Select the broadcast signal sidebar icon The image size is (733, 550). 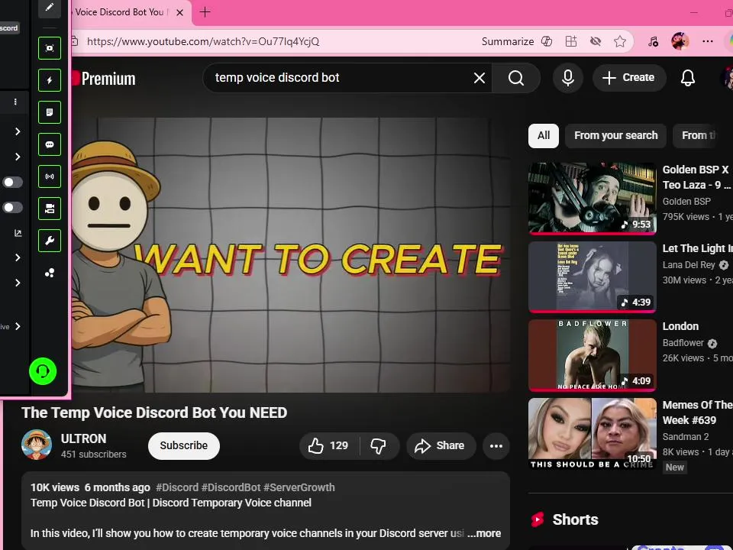pos(50,176)
